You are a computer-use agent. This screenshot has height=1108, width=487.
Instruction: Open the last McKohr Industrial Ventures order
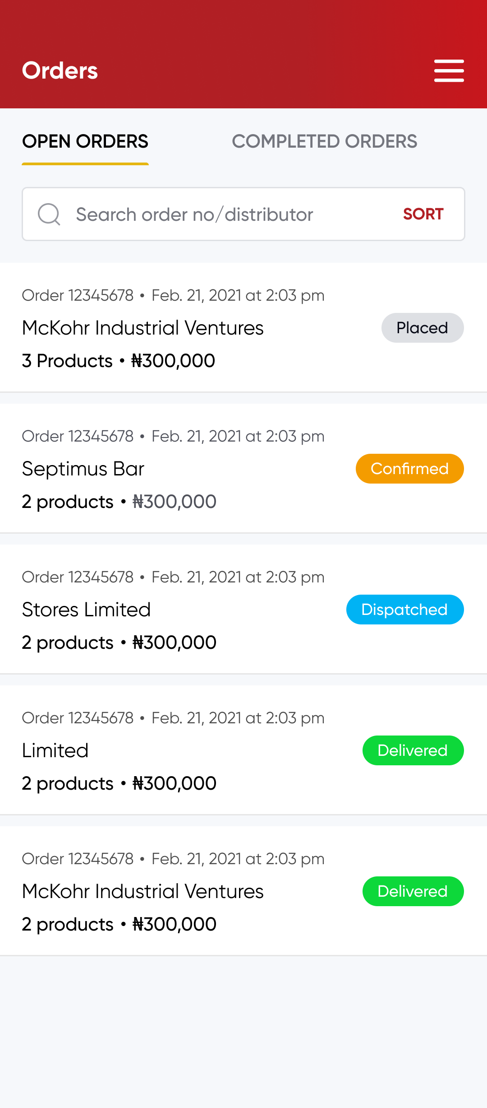pyautogui.click(x=142, y=892)
